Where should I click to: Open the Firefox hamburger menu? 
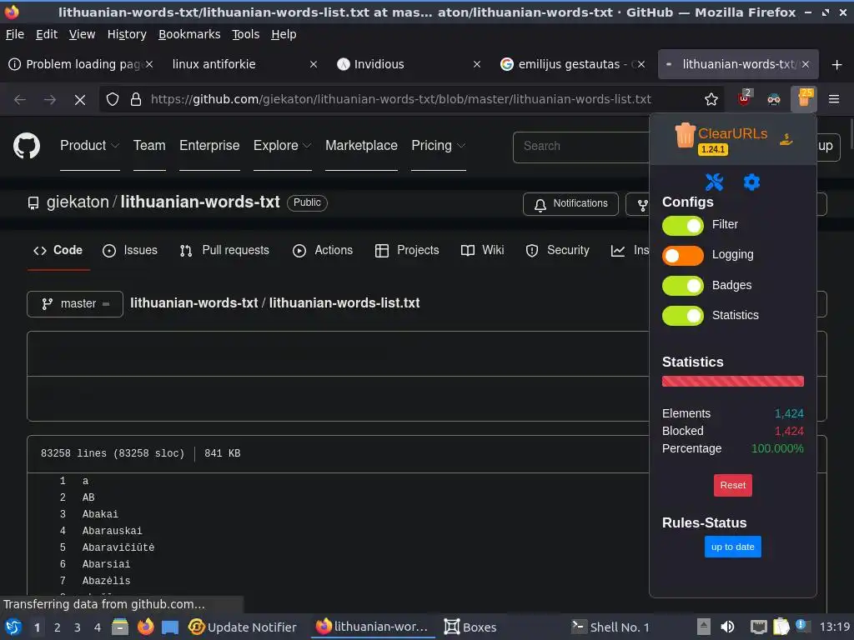834,99
